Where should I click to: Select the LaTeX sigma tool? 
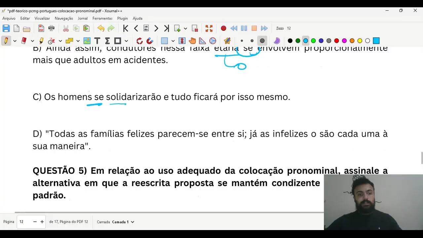(x=107, y=41)
